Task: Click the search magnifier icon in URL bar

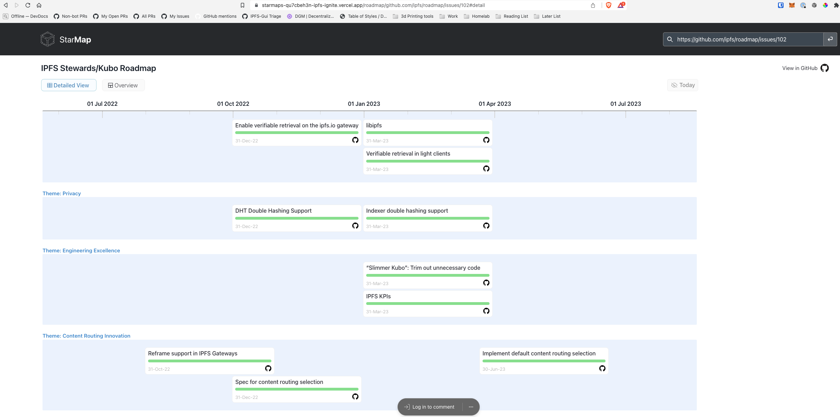Action: point(670,39)
